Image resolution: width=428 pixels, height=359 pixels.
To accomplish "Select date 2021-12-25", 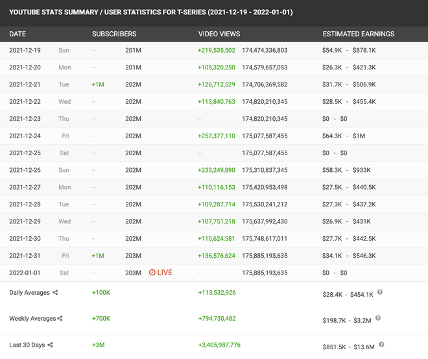I will [25, 153].
